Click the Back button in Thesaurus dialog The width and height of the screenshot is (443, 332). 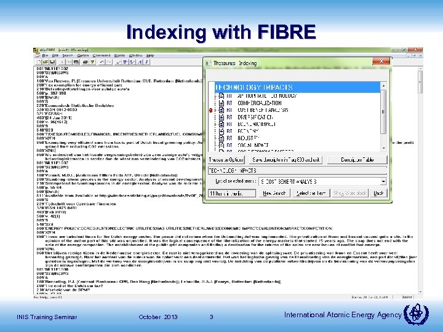pos(378,193)
